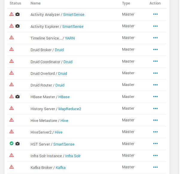Follow the YARN service link
180x174 pixels.
pos(70,38)
